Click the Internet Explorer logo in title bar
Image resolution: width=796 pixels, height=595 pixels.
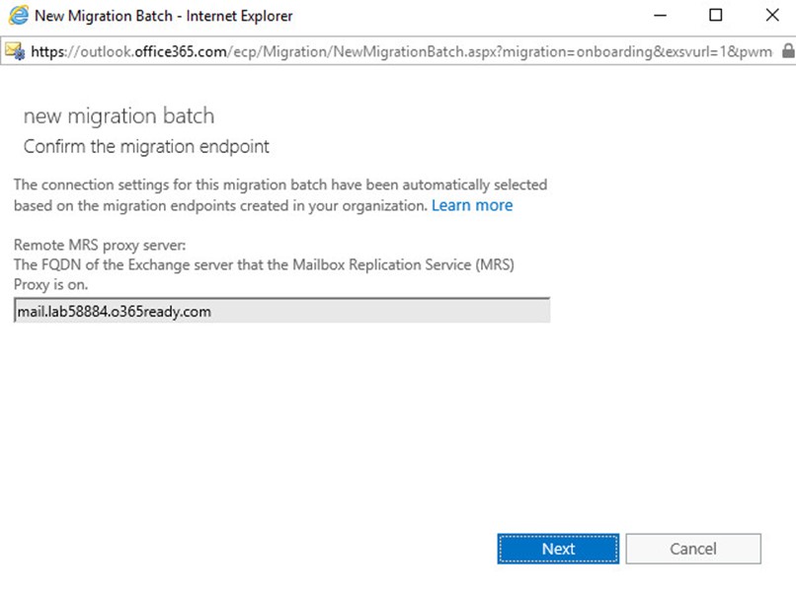click(19, 15)
